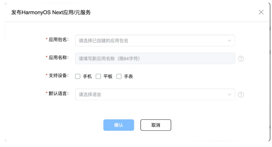
Task: Click the 平板 checkbox label text
Action: tap(108, 77)
